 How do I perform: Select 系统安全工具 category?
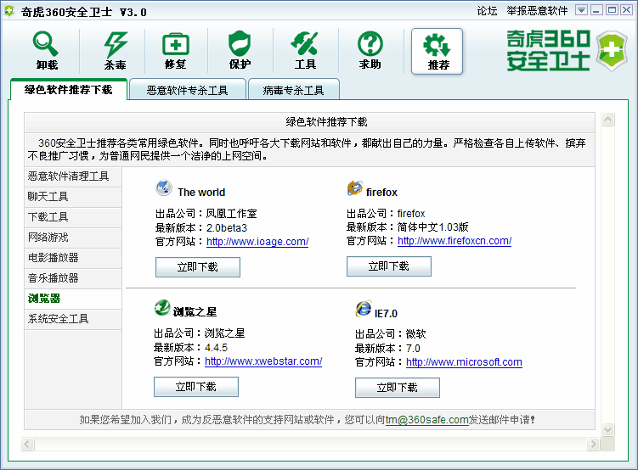pyautogui.click(x=73, y=319)
